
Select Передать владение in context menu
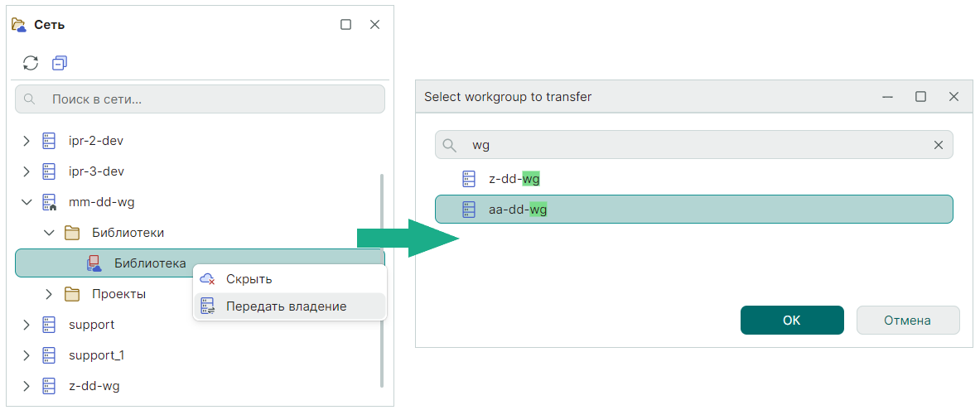286,306
